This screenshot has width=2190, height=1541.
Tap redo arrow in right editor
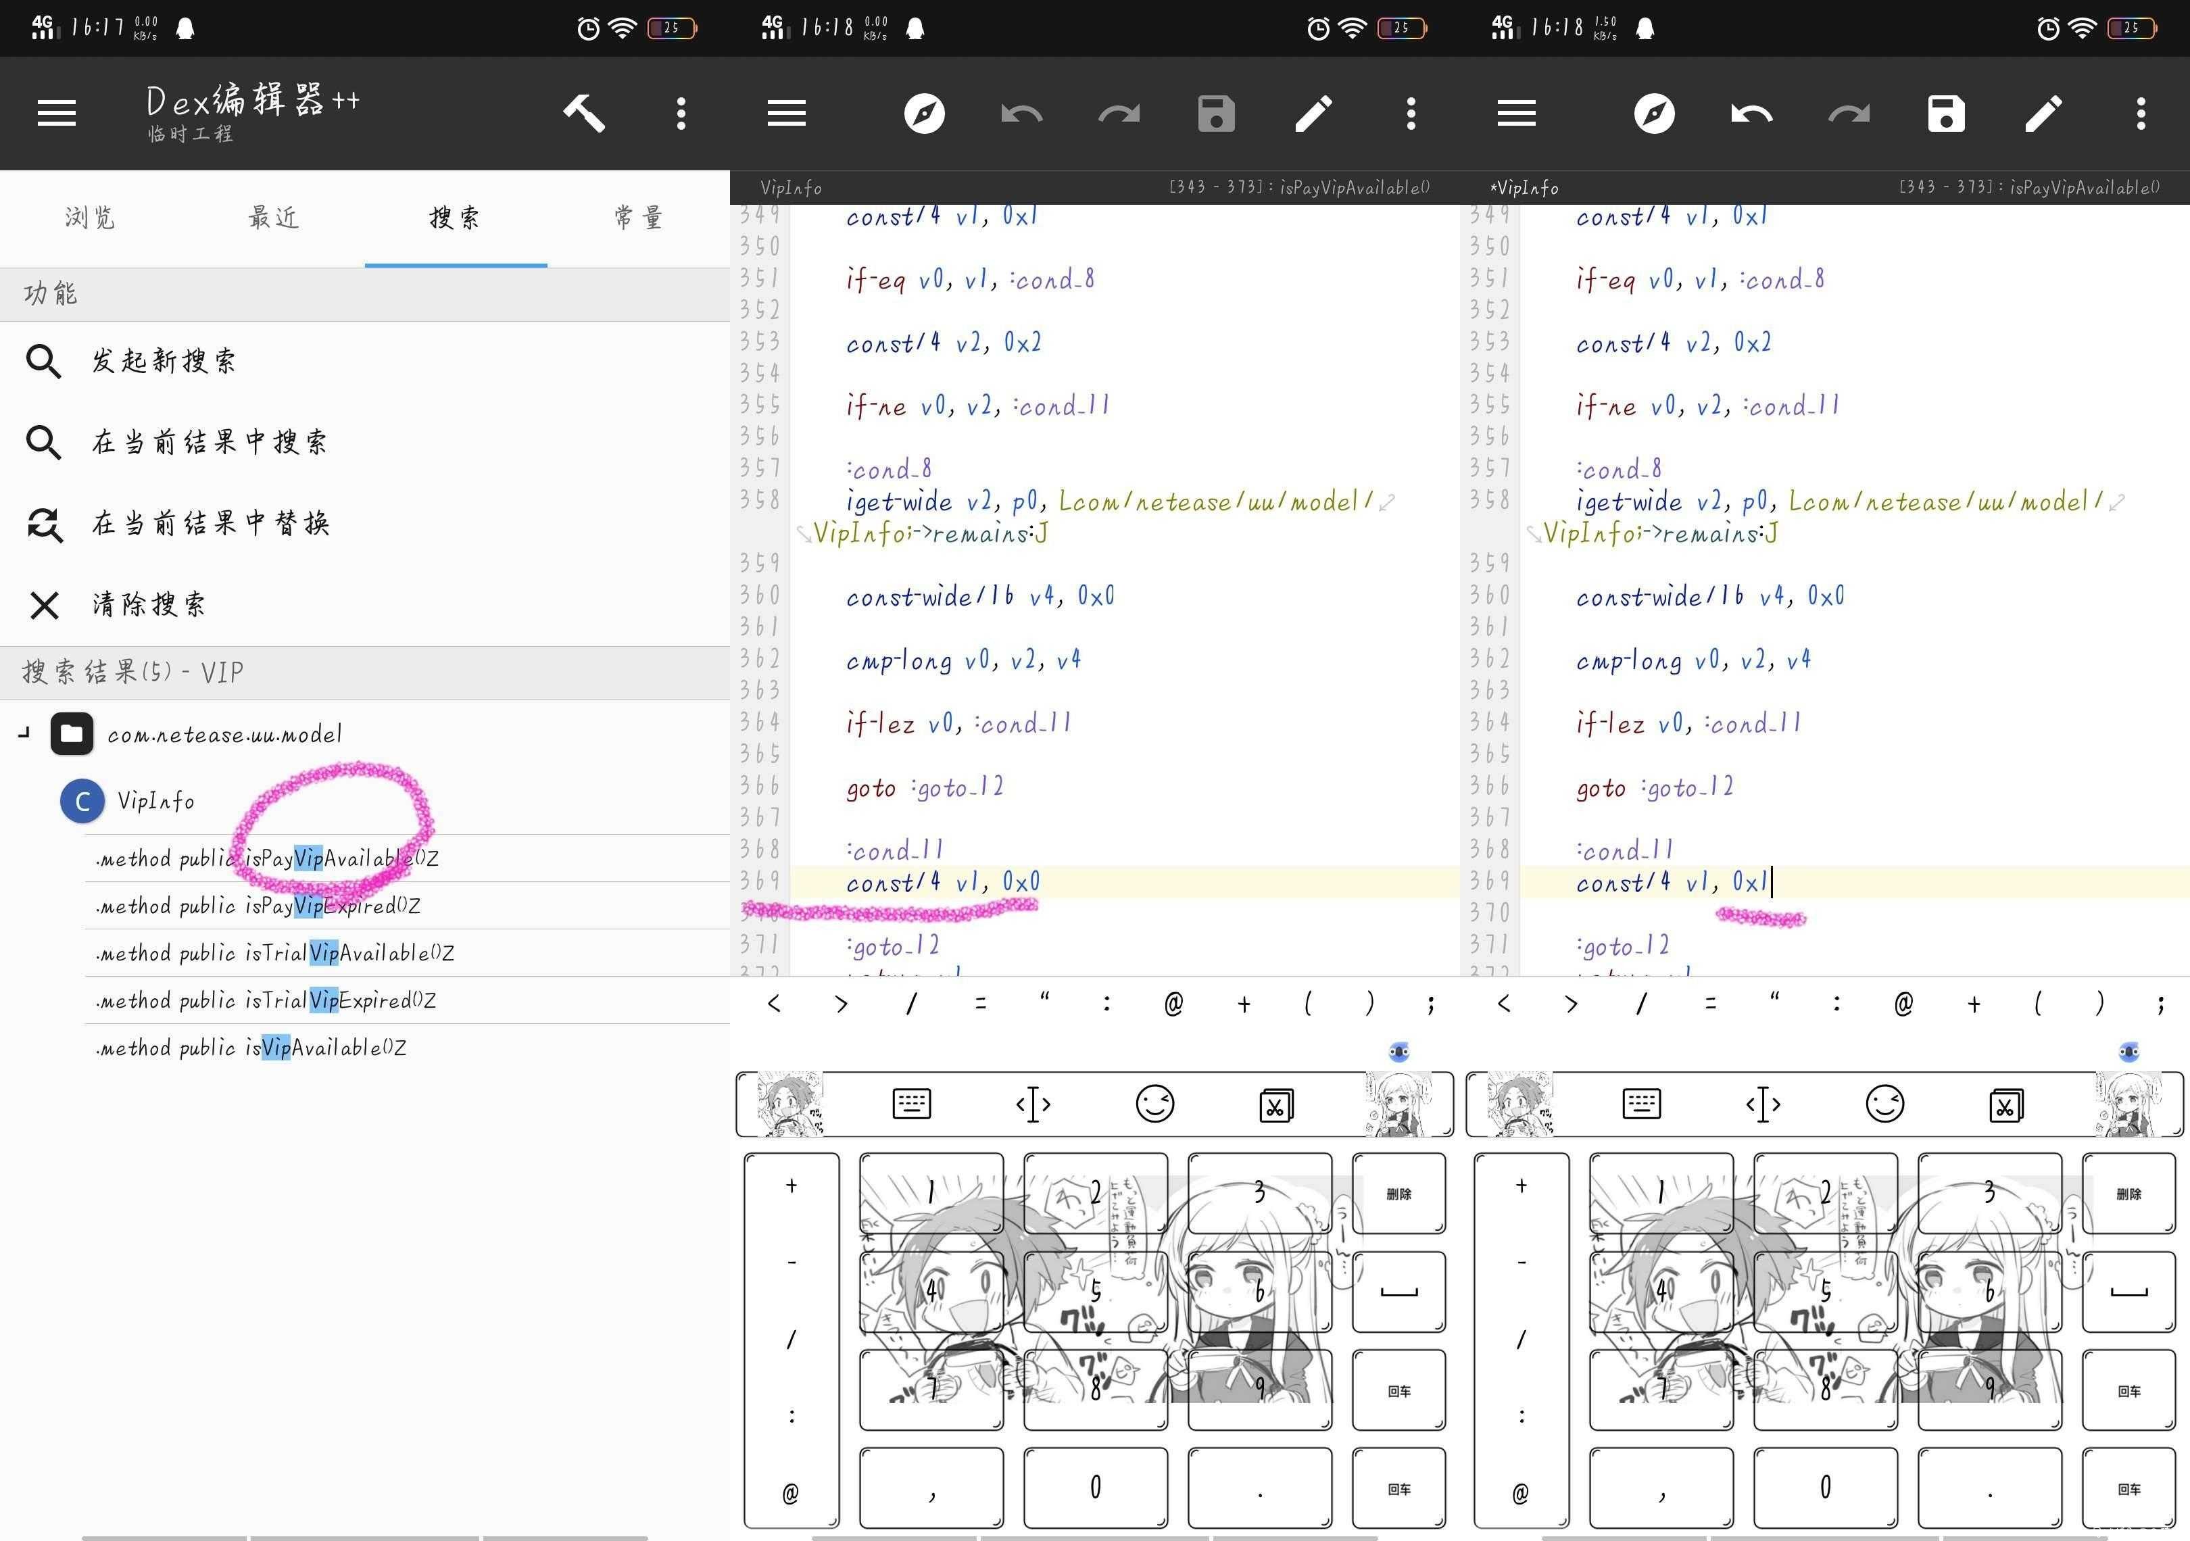pyautogui.click(x=1849, y=114)
